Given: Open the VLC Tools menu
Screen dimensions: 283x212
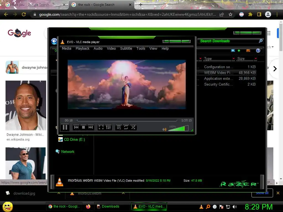Looking at the screenshot, I should (x=141, y=49).
